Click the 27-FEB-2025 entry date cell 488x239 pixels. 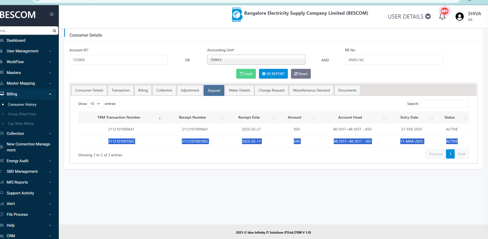(x=412, y=129)
